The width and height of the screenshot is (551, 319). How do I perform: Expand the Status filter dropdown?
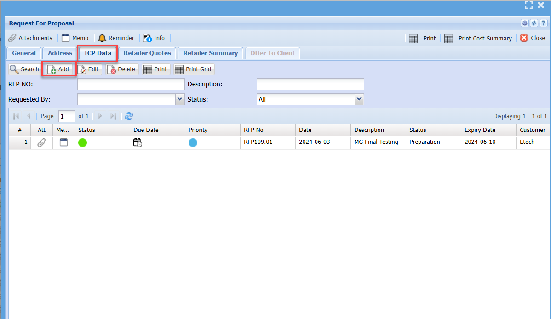pyautogui.click(x=359, y=99)
